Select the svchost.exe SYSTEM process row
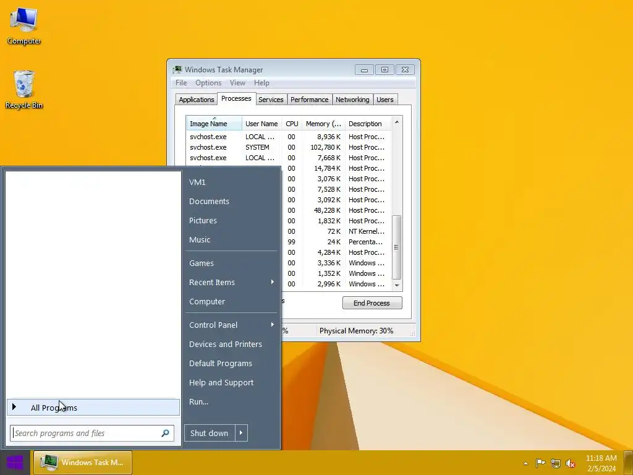This screenshot has width=633, height=475. [x=289, y=147]
